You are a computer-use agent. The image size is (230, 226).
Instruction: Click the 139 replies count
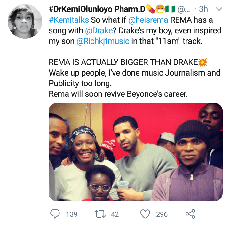click(x=72, y=214)
